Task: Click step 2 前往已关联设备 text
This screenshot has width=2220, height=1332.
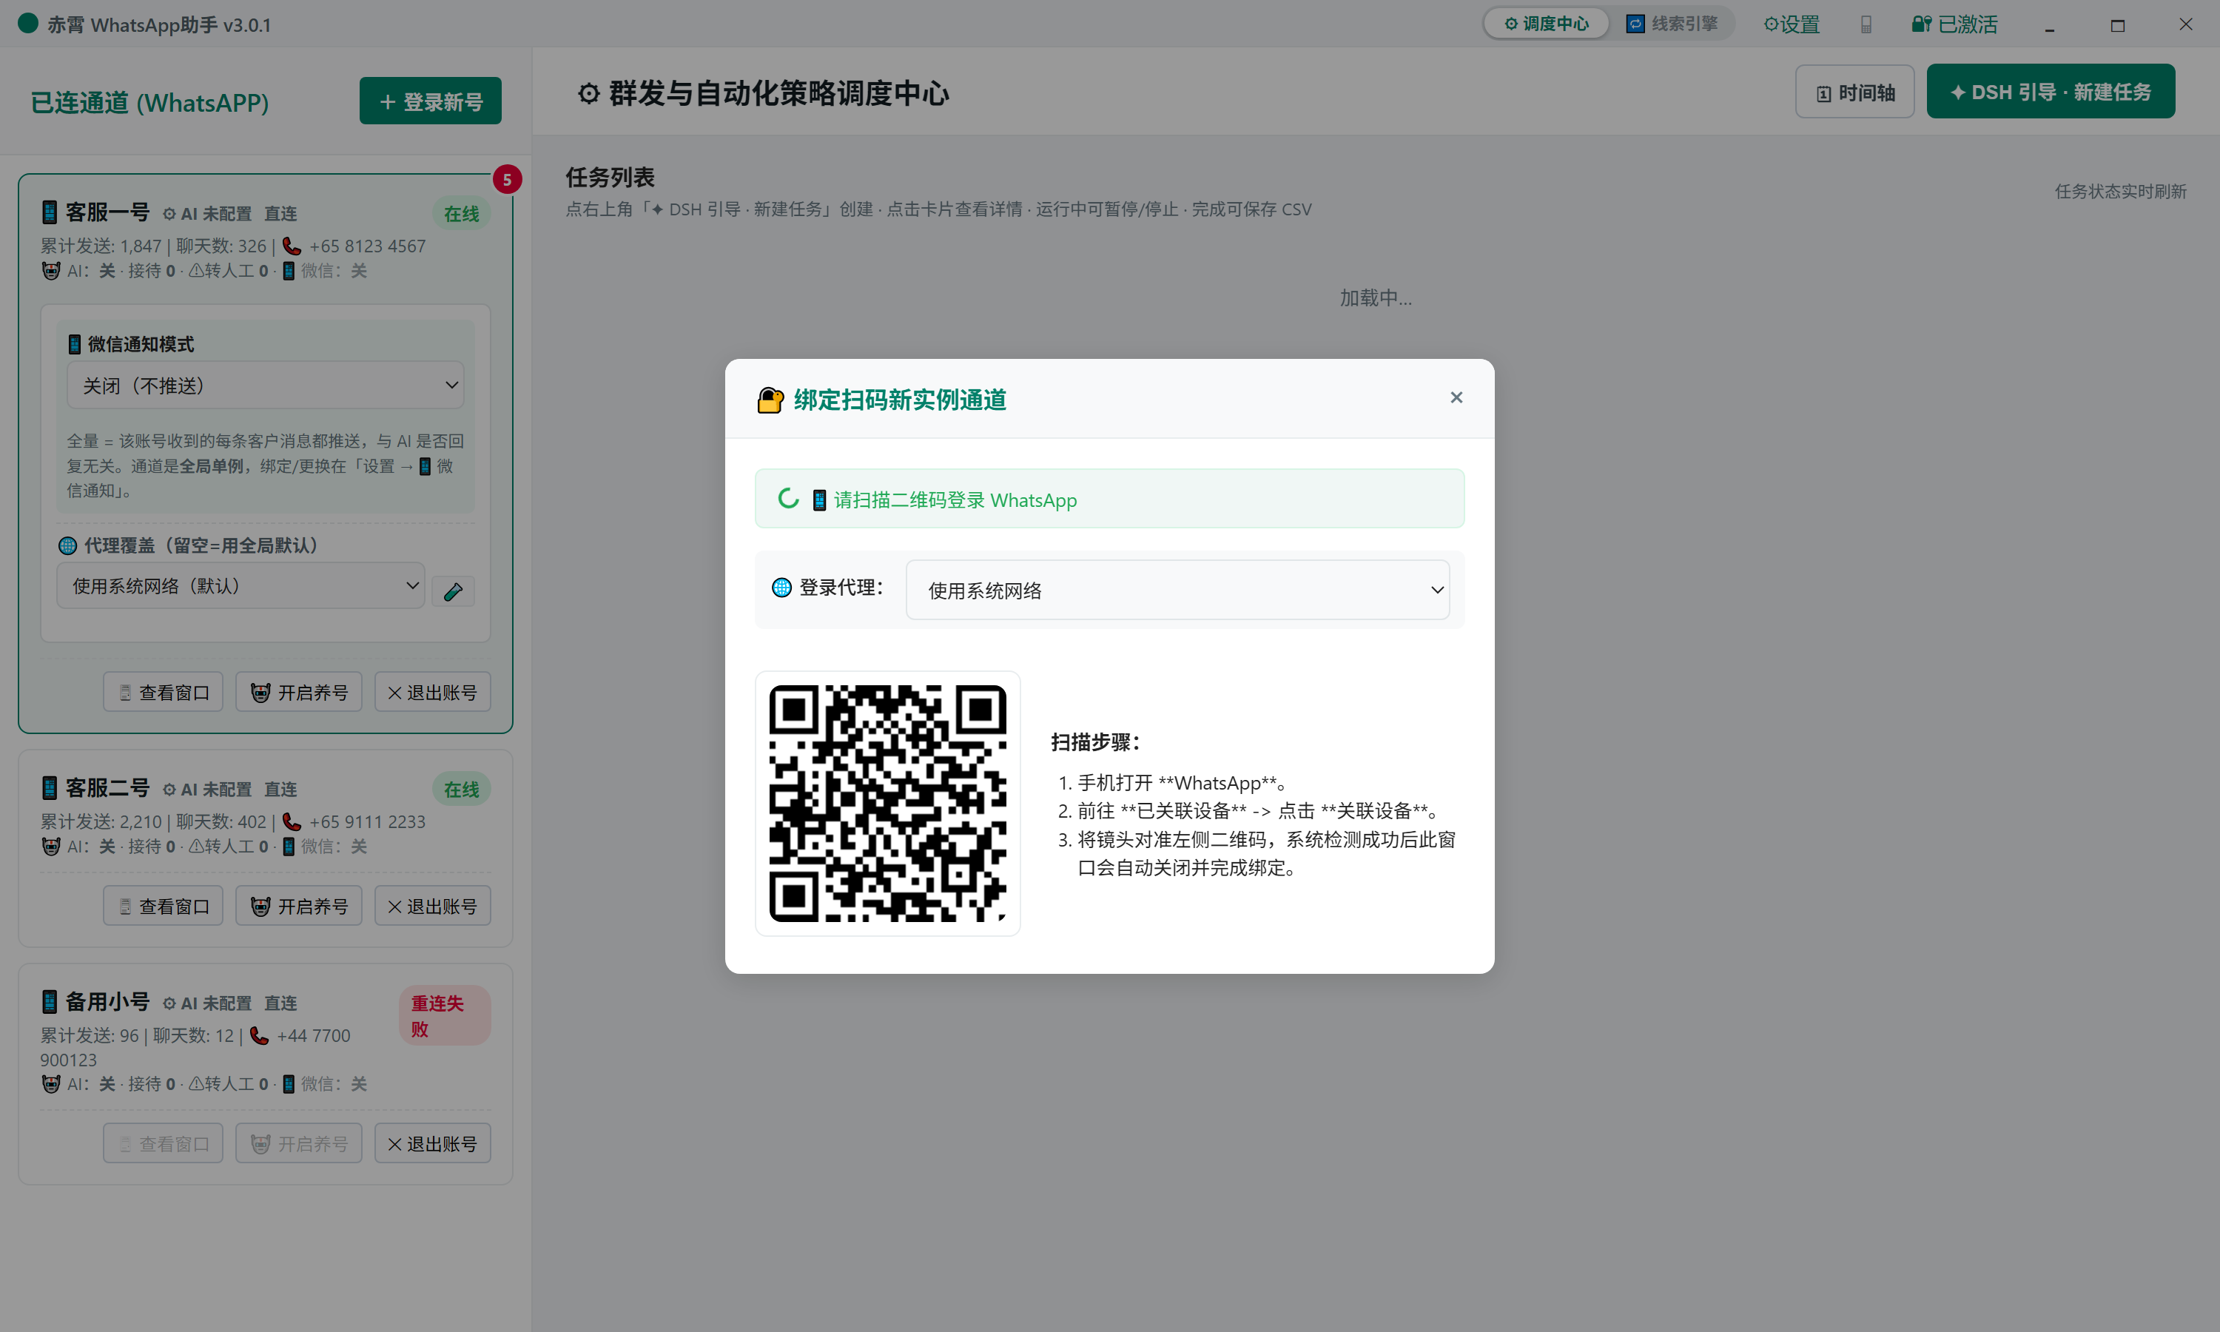Action: 1258,810
